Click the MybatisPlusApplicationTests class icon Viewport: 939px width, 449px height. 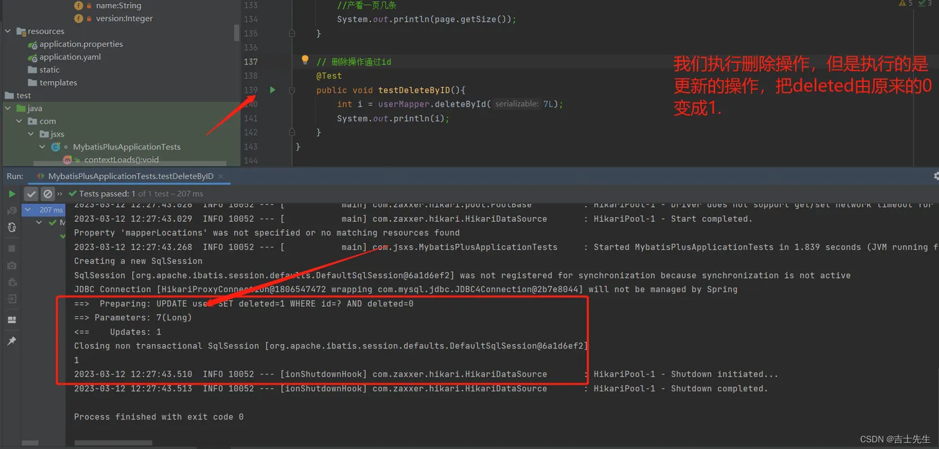(x=56, y=147)
